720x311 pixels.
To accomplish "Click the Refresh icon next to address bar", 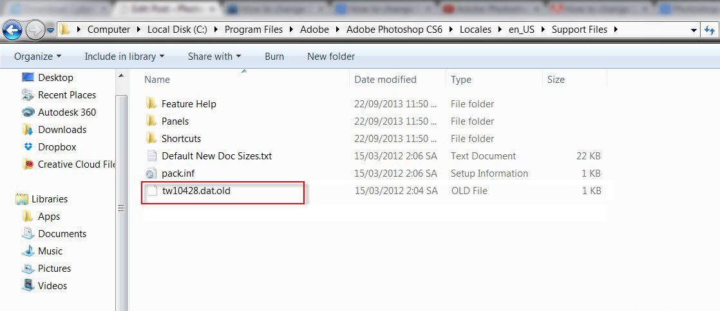I will pos(710,30).
